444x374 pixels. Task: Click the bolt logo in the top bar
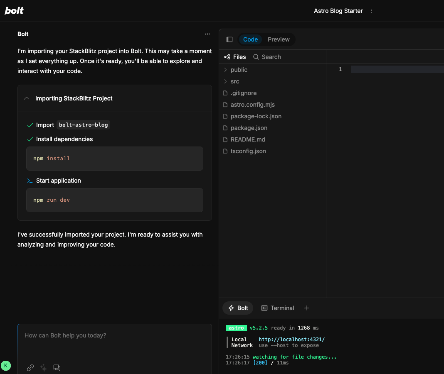14,11
